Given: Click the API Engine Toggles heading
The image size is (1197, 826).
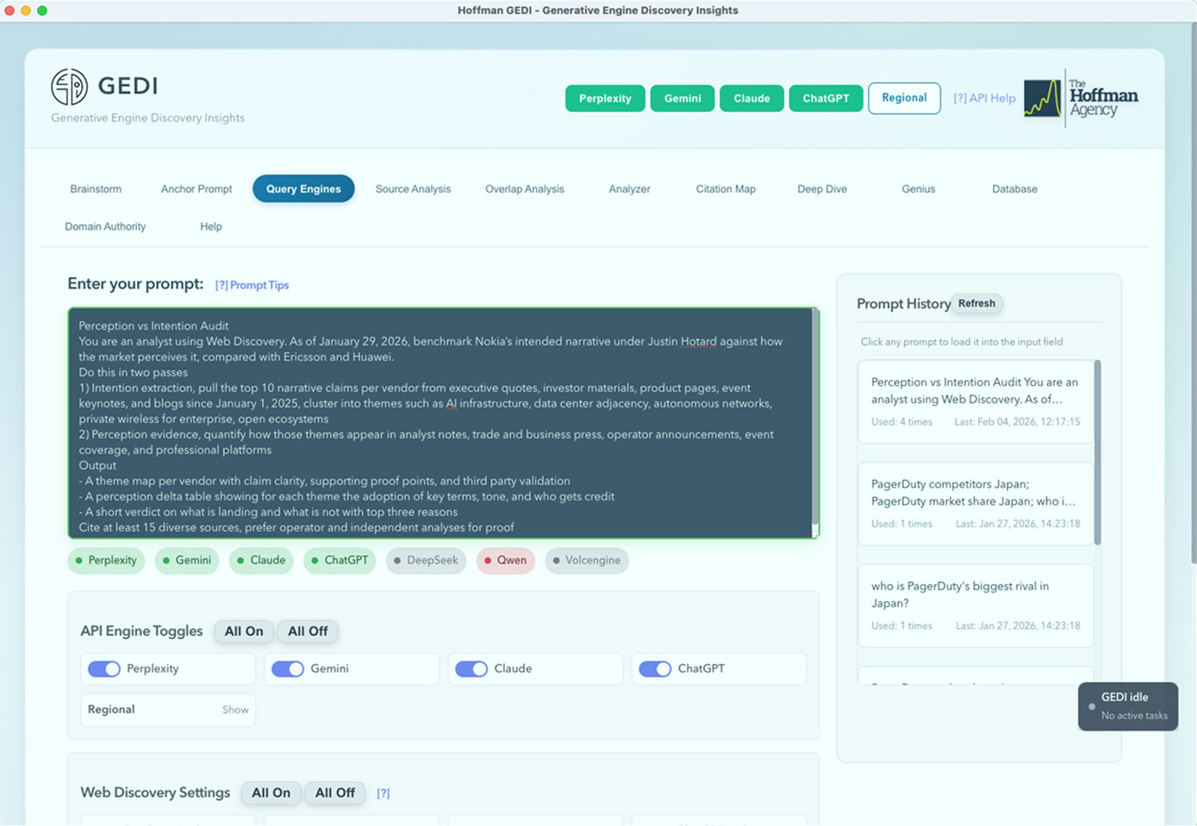Looking at the screenshot, I should (141, 631).
